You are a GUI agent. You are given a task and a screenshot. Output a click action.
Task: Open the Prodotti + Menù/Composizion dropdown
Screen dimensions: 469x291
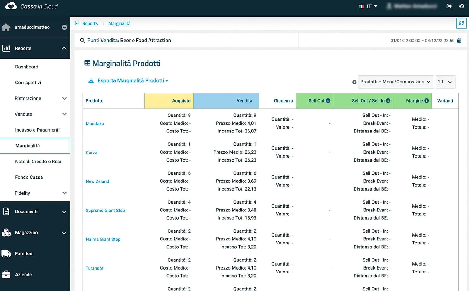point(396,82)
